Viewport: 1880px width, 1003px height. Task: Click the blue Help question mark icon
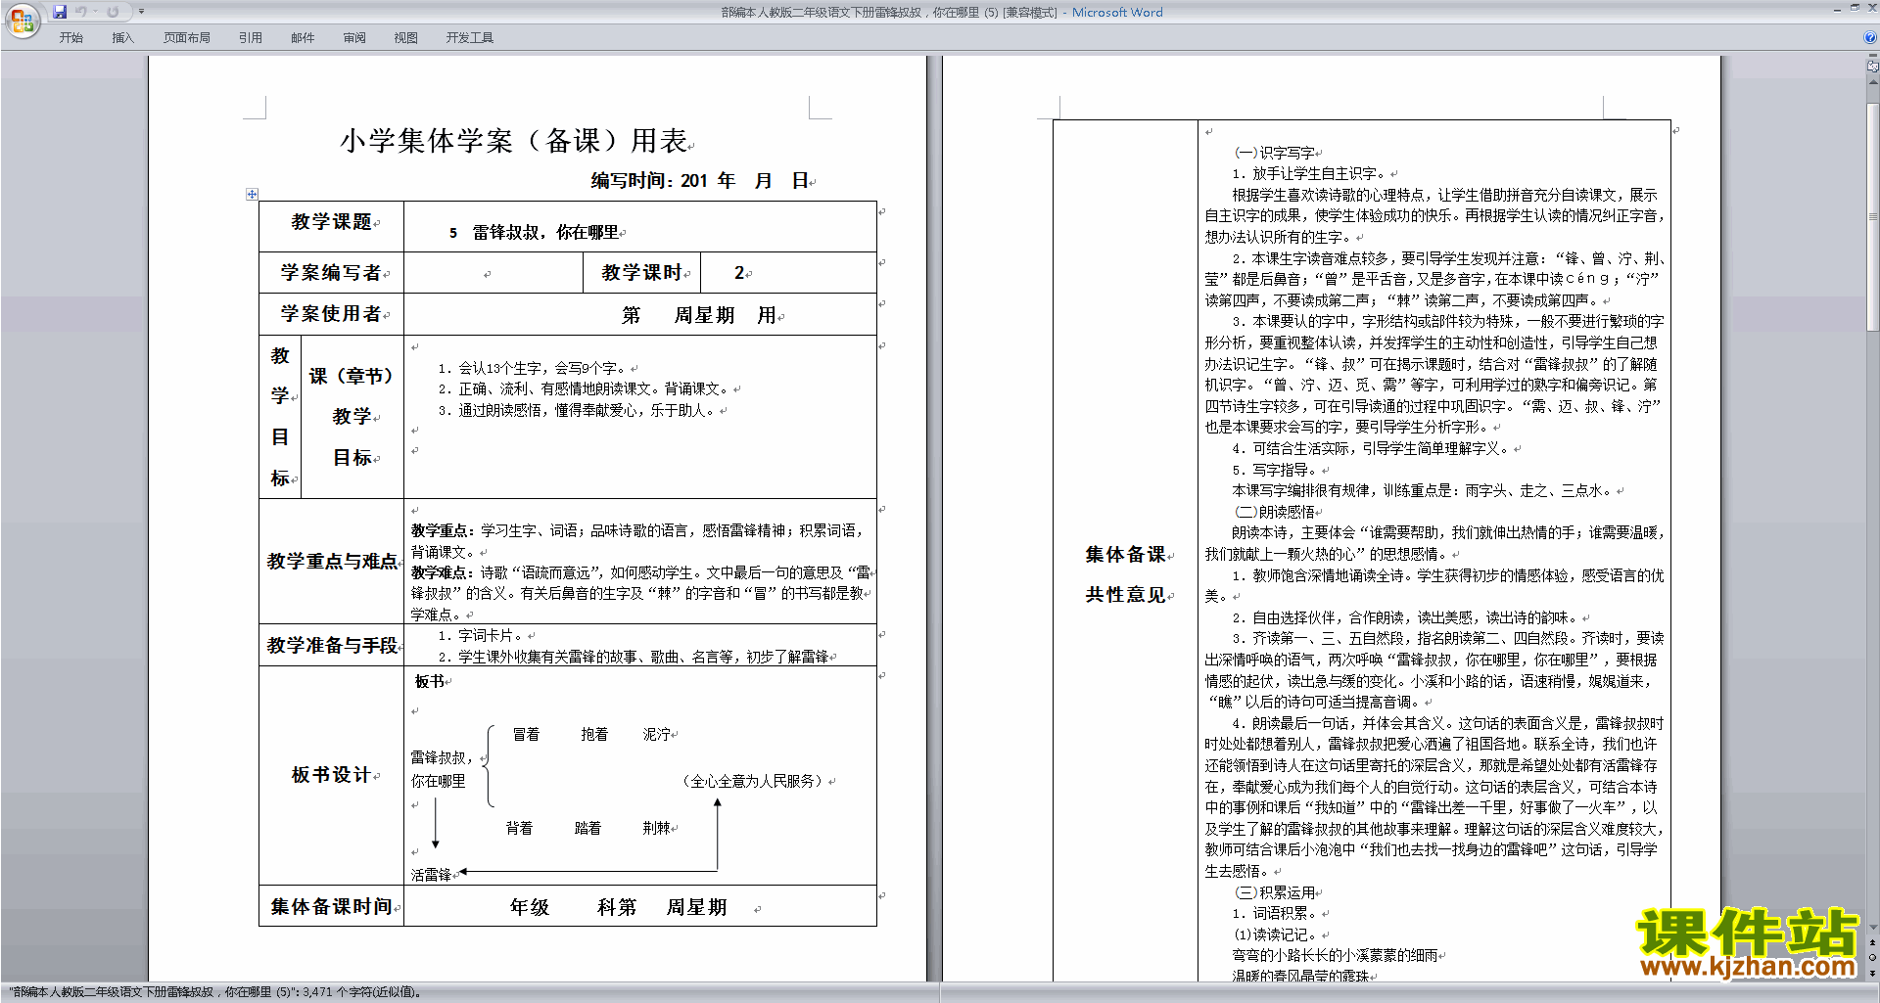click(x=1870, y=38)
